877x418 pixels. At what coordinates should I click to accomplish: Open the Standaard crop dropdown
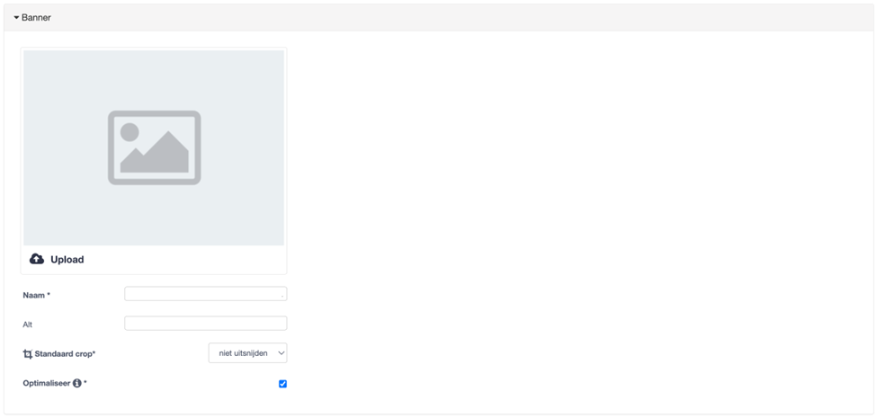pyautogui.click(x=247, y=353)
